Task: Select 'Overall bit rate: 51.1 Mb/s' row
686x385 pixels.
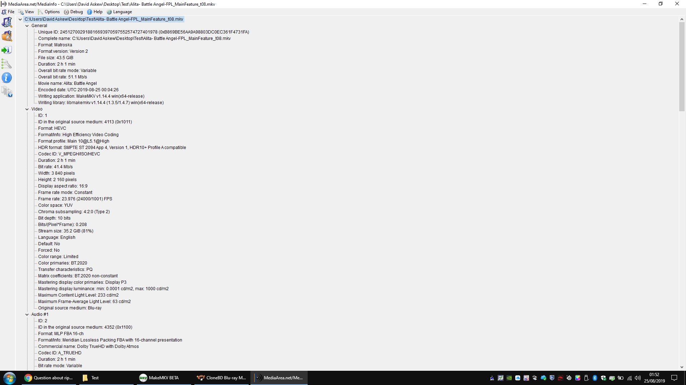Action: pos(63,77)
